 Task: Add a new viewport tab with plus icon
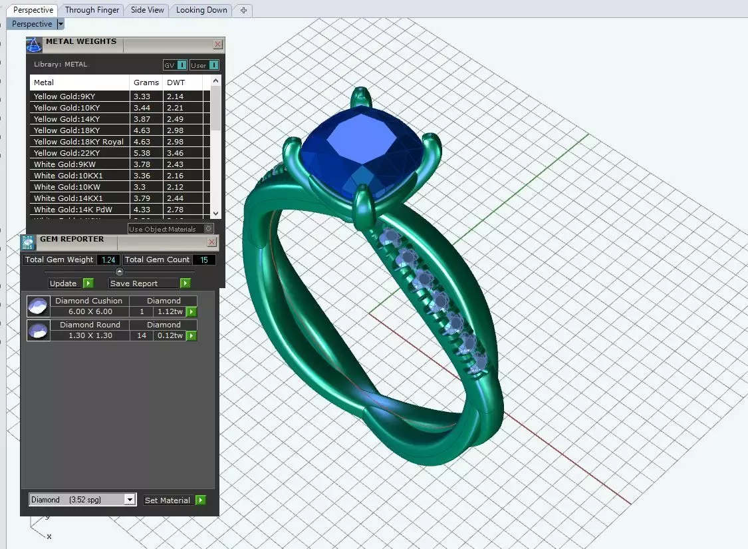click(x=243, y=10)
